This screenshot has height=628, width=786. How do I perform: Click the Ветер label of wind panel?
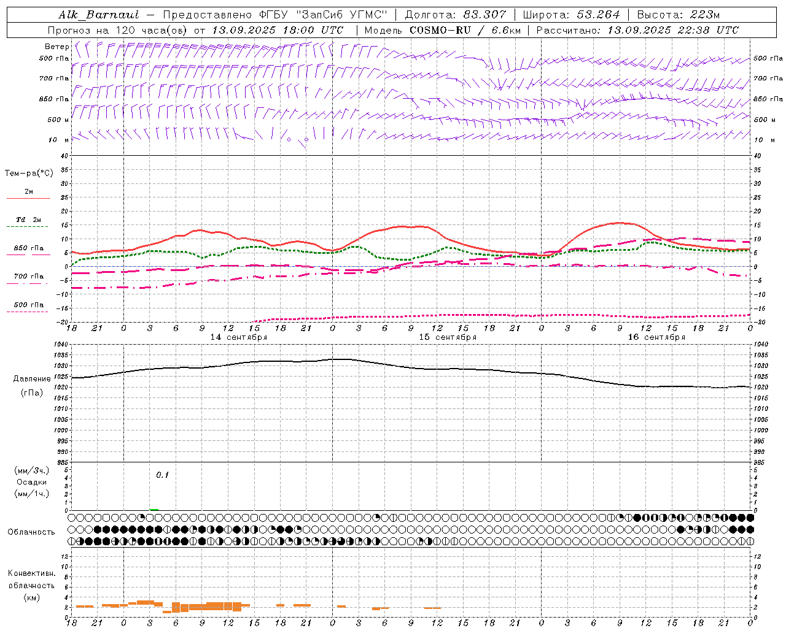point(57,47)
